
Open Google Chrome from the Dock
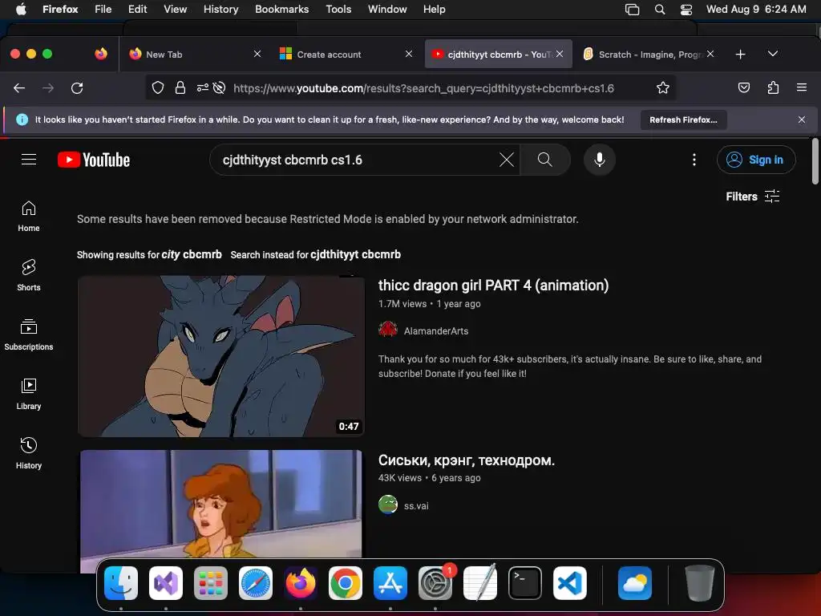click(345, 583)
